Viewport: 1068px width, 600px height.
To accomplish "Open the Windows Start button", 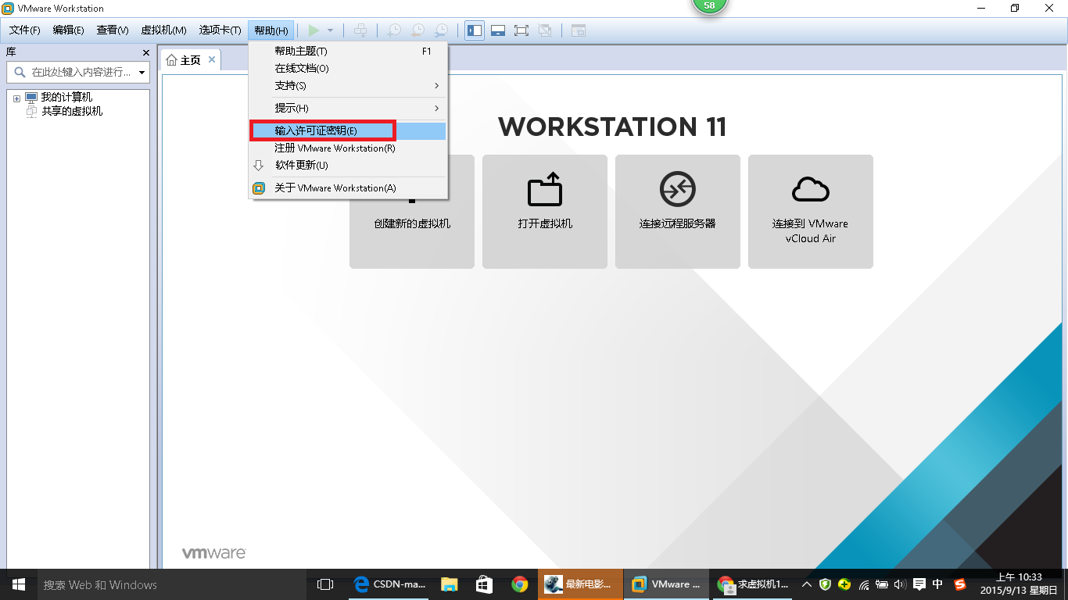I will [x=18, y=584].
